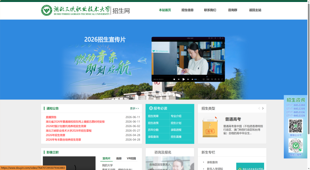Click next arrow in 招生类型 panel

click(263, 108)
